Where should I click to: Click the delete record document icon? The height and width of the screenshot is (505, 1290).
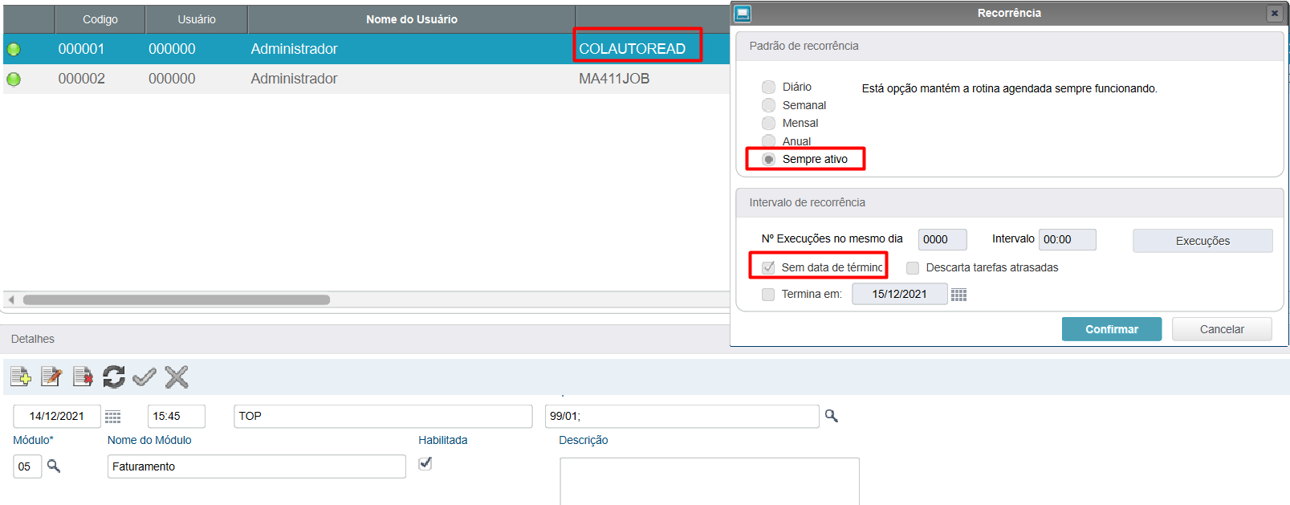tap(83, 376)
